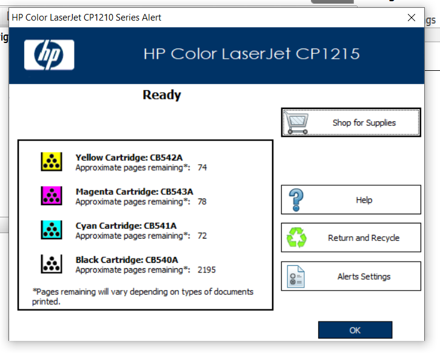440x353 pixels.
Task: Click cyan pages remaining value 72
Action: coord(202,236)
